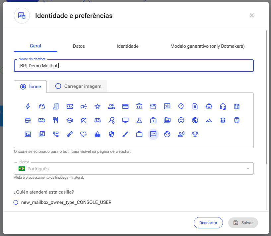Click the Descartar button
This screenshot has width=271, height=236.
[x=208, y=223]
